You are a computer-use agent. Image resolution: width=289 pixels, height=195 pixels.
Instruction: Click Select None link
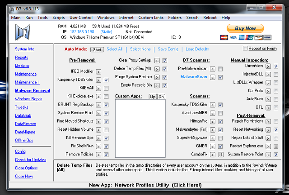tap(140, 49)
